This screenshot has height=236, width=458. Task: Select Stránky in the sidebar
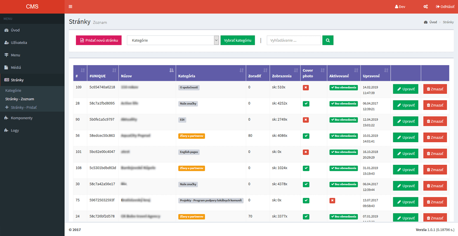(32, 79)
